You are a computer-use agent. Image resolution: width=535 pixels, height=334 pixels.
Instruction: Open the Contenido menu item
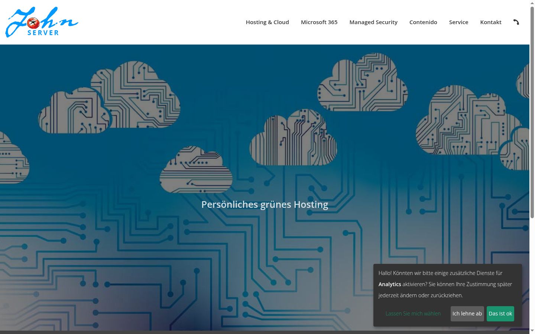tap(423, 22)
